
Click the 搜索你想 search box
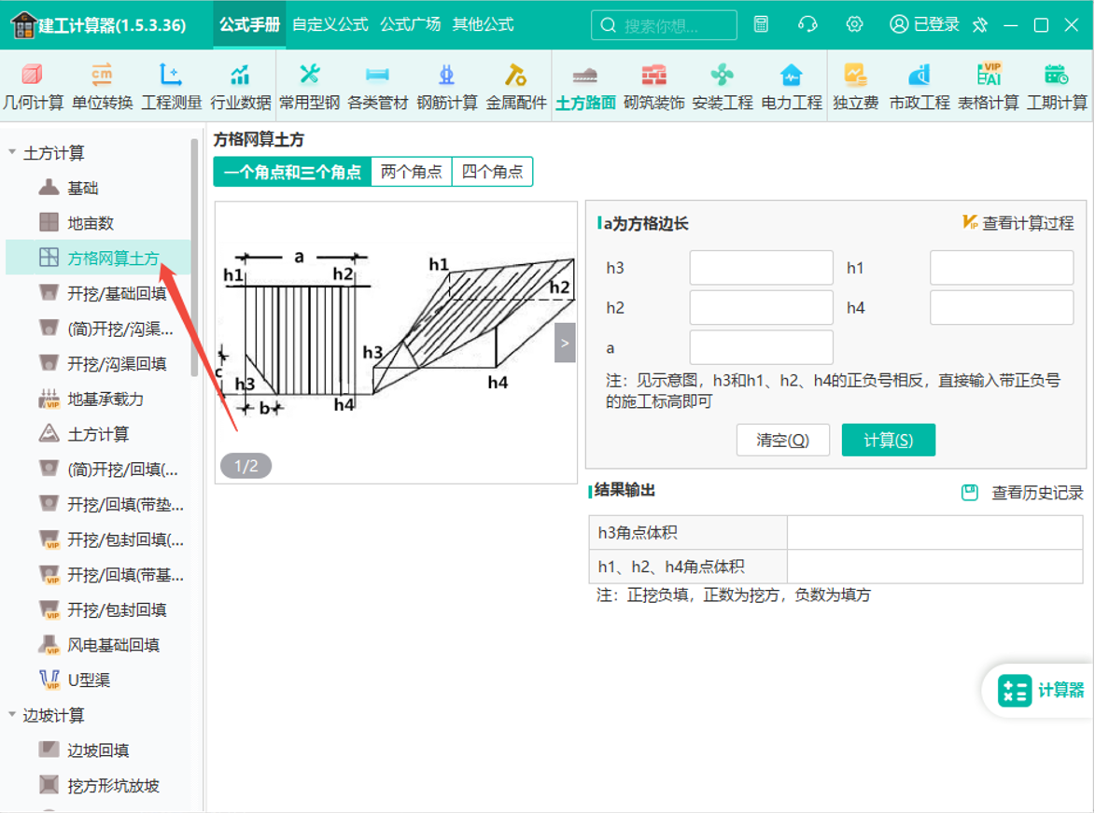pos(664,25)
